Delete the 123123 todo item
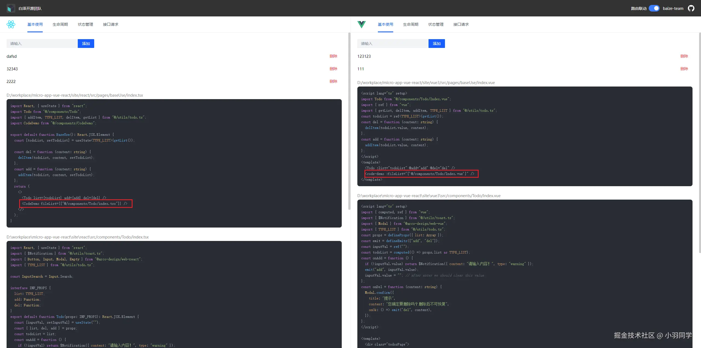Image resolution: width=701 pixels, height=348 pixels. coord(684,56)
